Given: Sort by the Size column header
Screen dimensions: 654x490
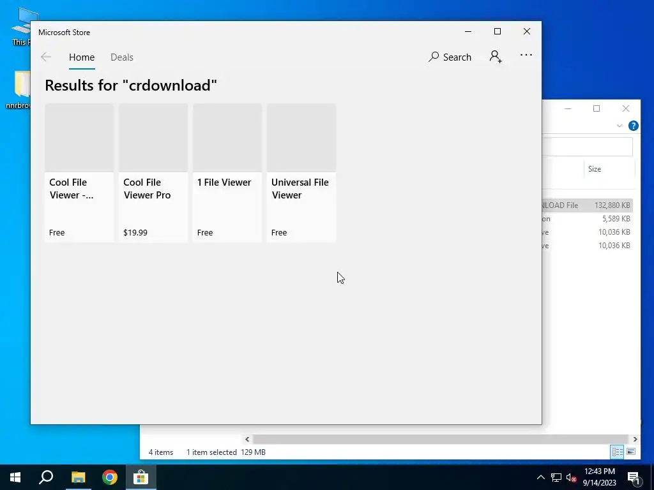Looking at the screenshot, I should click(x=595, y=168).
